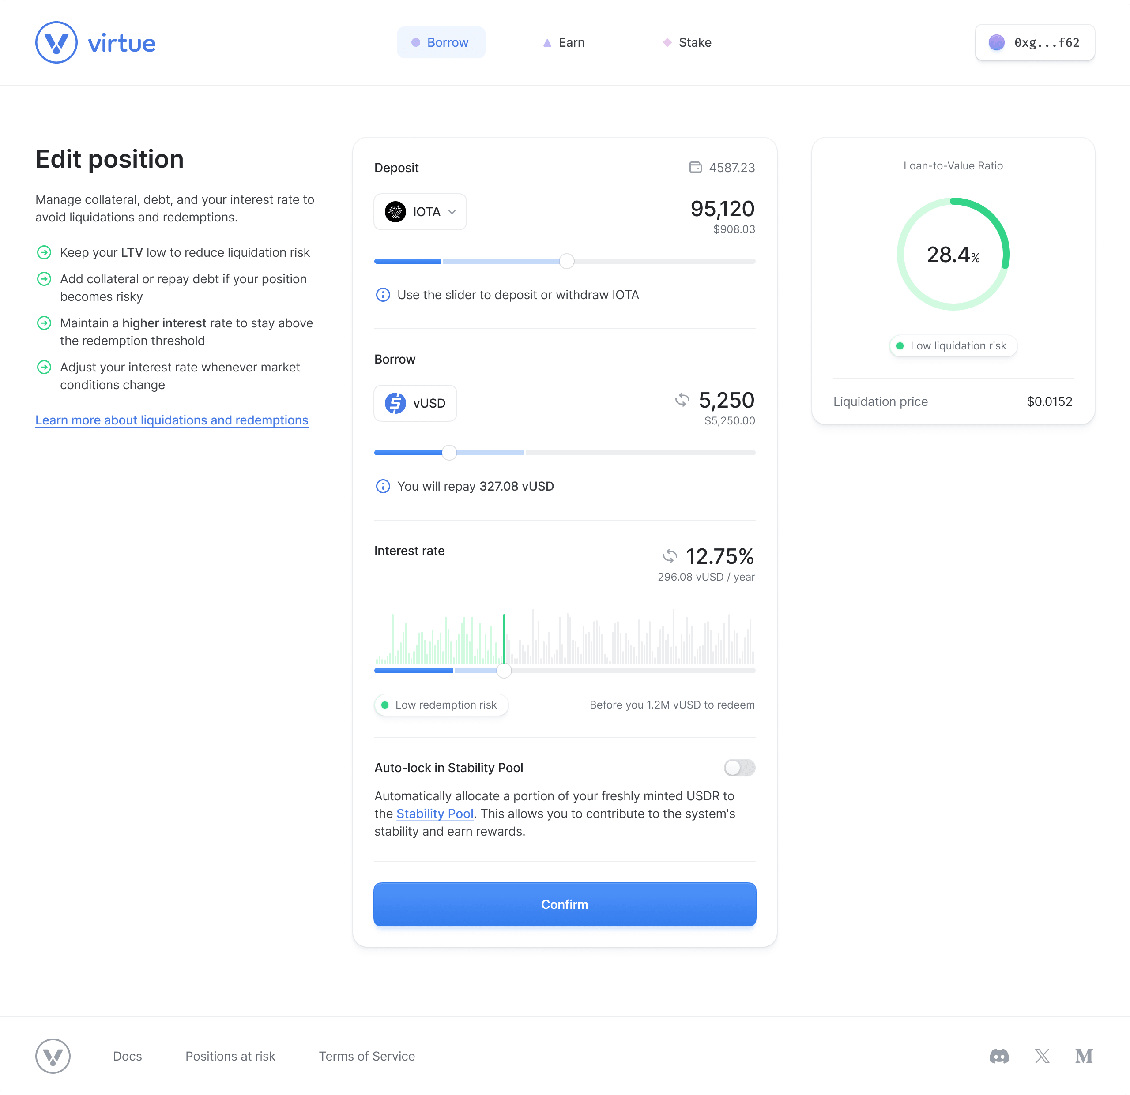Click reset icon beside borrow amount 5,250
Screen dimensions: 1130x1095
[682, 400]
